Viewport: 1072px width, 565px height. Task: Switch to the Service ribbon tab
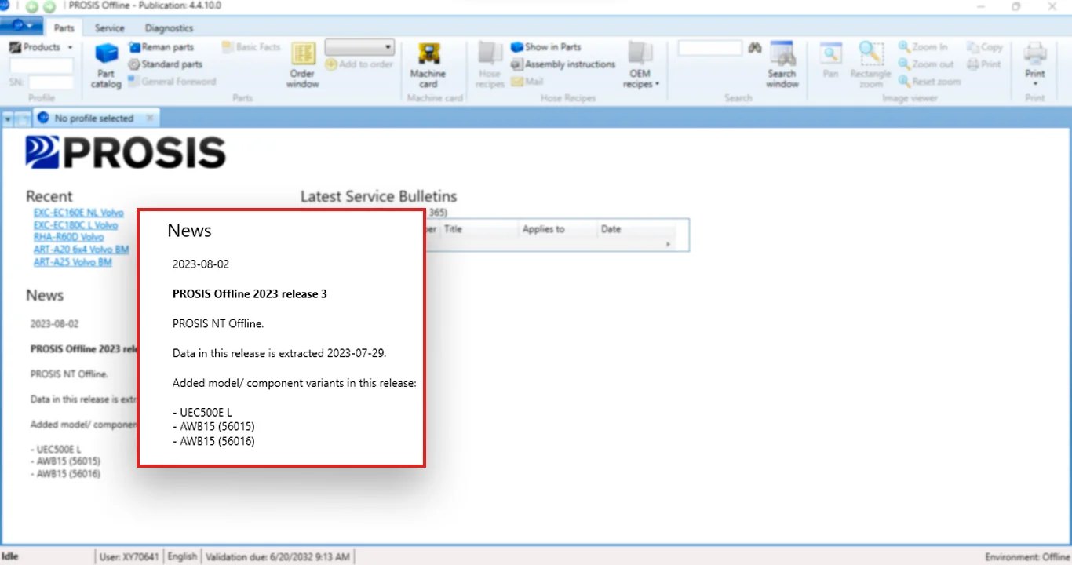click(x=110, y=28)
